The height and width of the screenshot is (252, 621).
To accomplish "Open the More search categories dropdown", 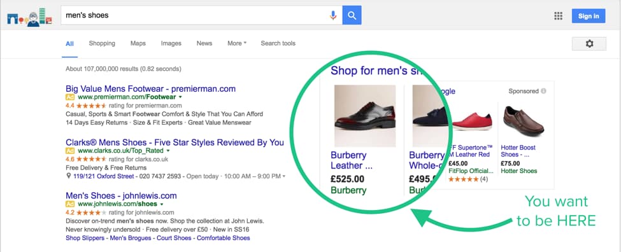I will coord(237,43).
